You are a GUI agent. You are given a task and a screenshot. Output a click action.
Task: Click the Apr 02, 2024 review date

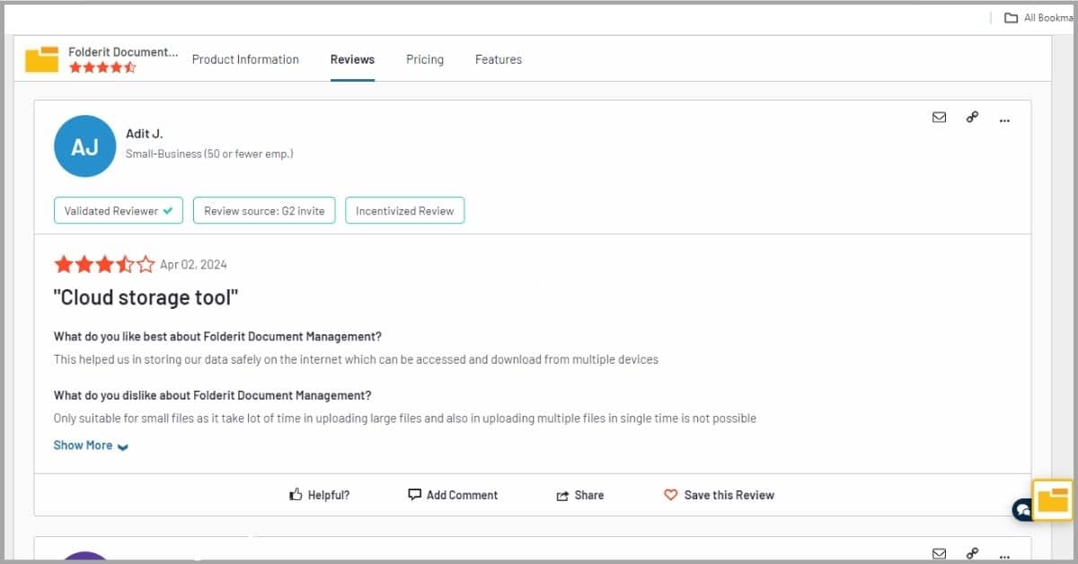pyautogui.click(x=193, y=264)
